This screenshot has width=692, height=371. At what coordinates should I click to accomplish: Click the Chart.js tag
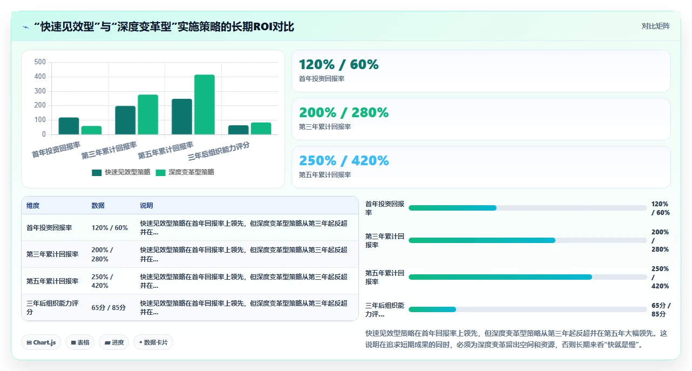(41, 342)
